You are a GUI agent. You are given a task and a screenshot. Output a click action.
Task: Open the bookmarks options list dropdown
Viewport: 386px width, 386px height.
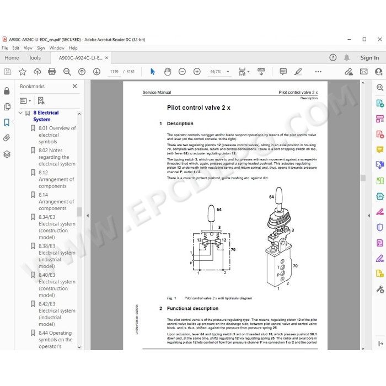click(25, 101)
